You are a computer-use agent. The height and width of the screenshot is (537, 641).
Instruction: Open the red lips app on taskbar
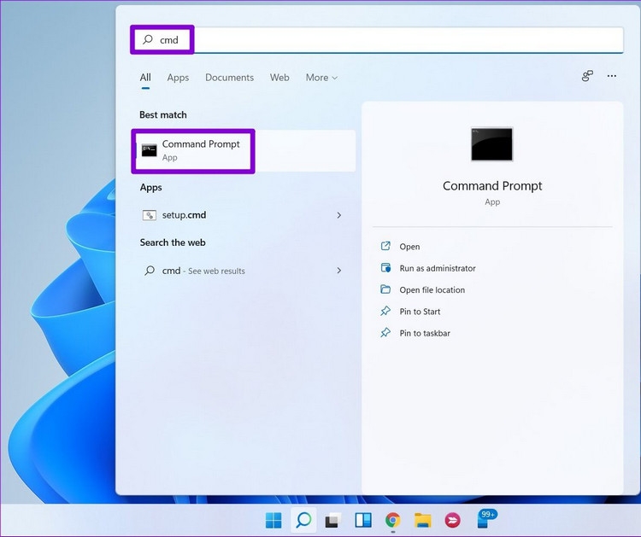click(x=452, y=520)
